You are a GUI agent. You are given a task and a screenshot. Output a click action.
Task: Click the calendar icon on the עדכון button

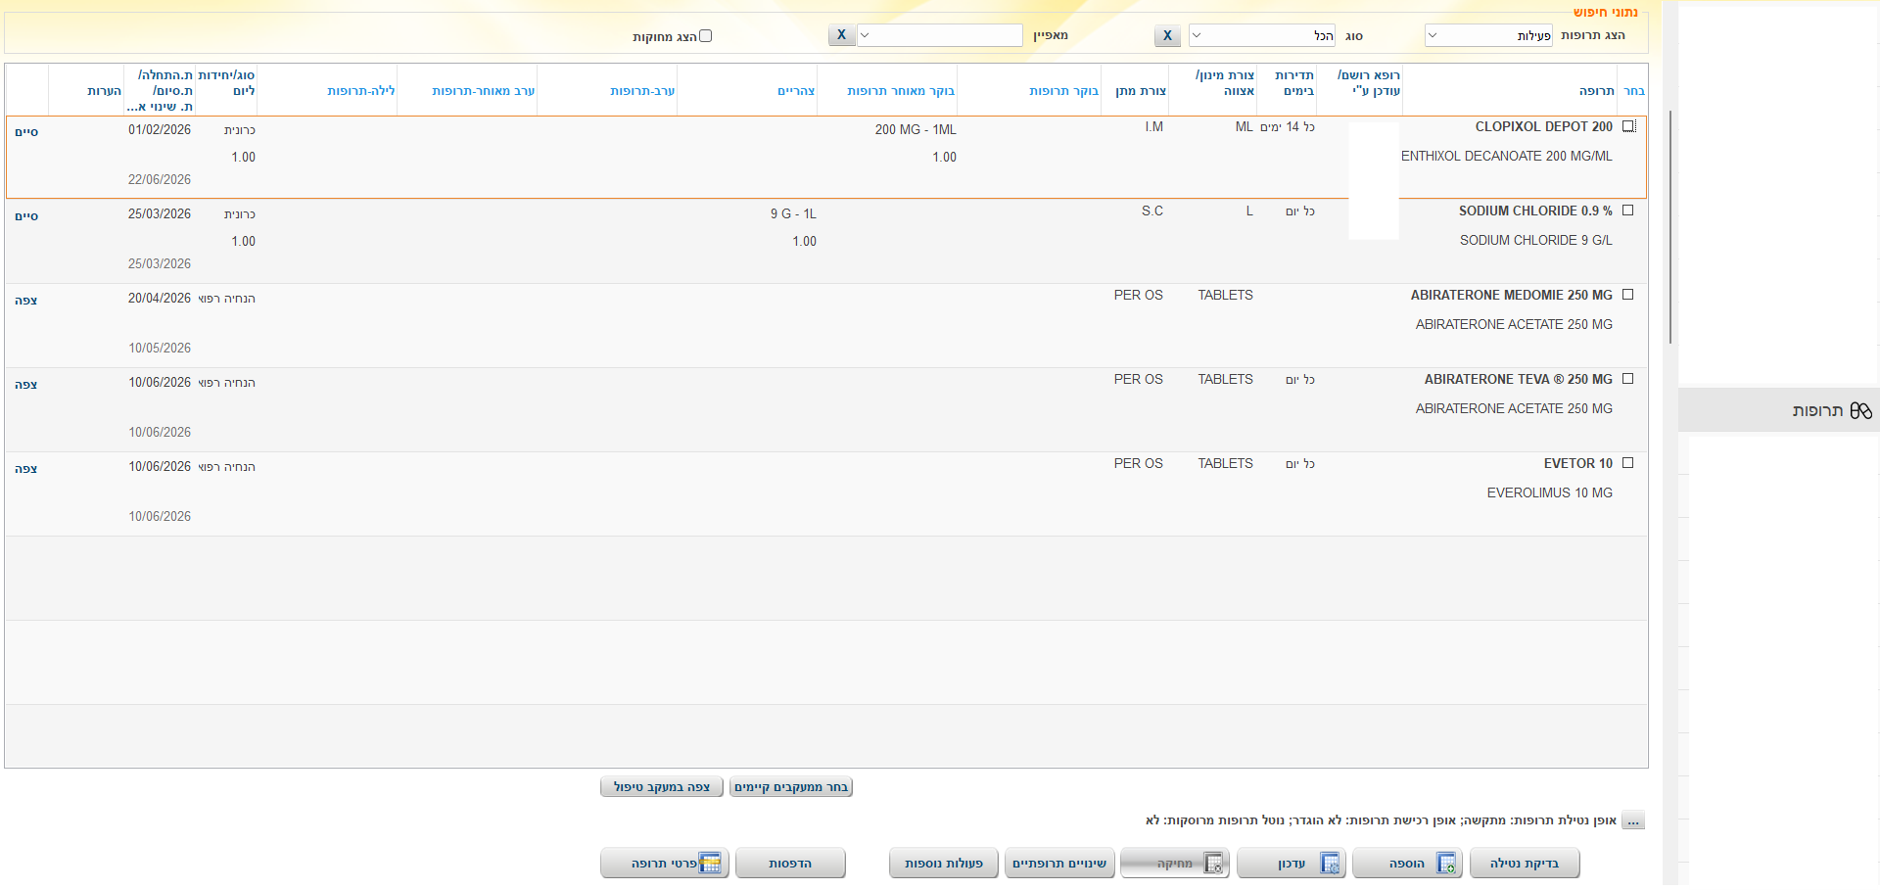tap(1330, 864)
